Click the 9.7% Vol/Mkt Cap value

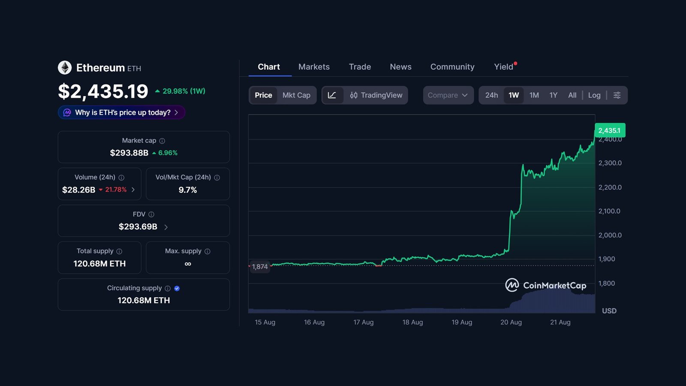coord(188,190)
